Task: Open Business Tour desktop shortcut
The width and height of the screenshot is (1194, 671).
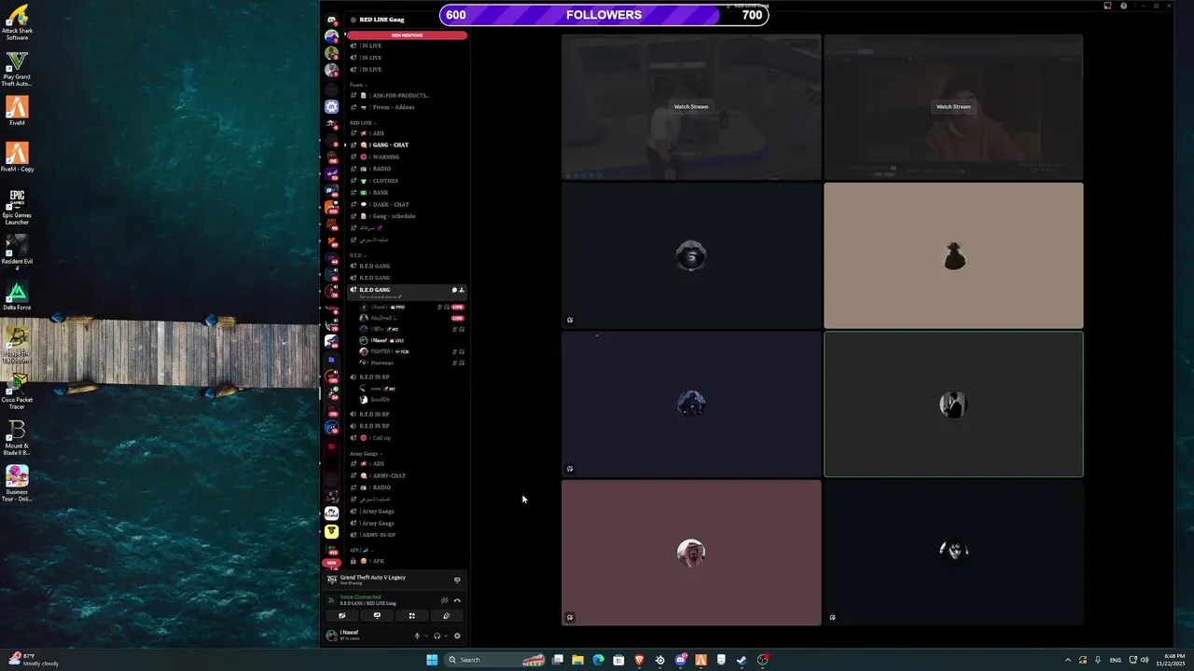Action: 17,484
